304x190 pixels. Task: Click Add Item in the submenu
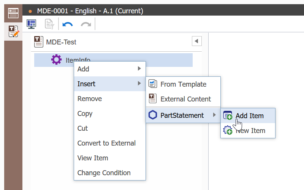[x=249, y=116]
